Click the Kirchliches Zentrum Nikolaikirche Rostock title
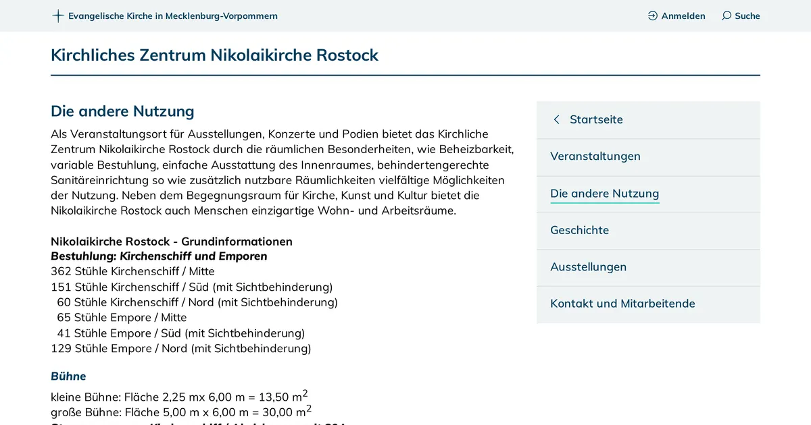Screen dimensions: 811x425 (214, 55)
